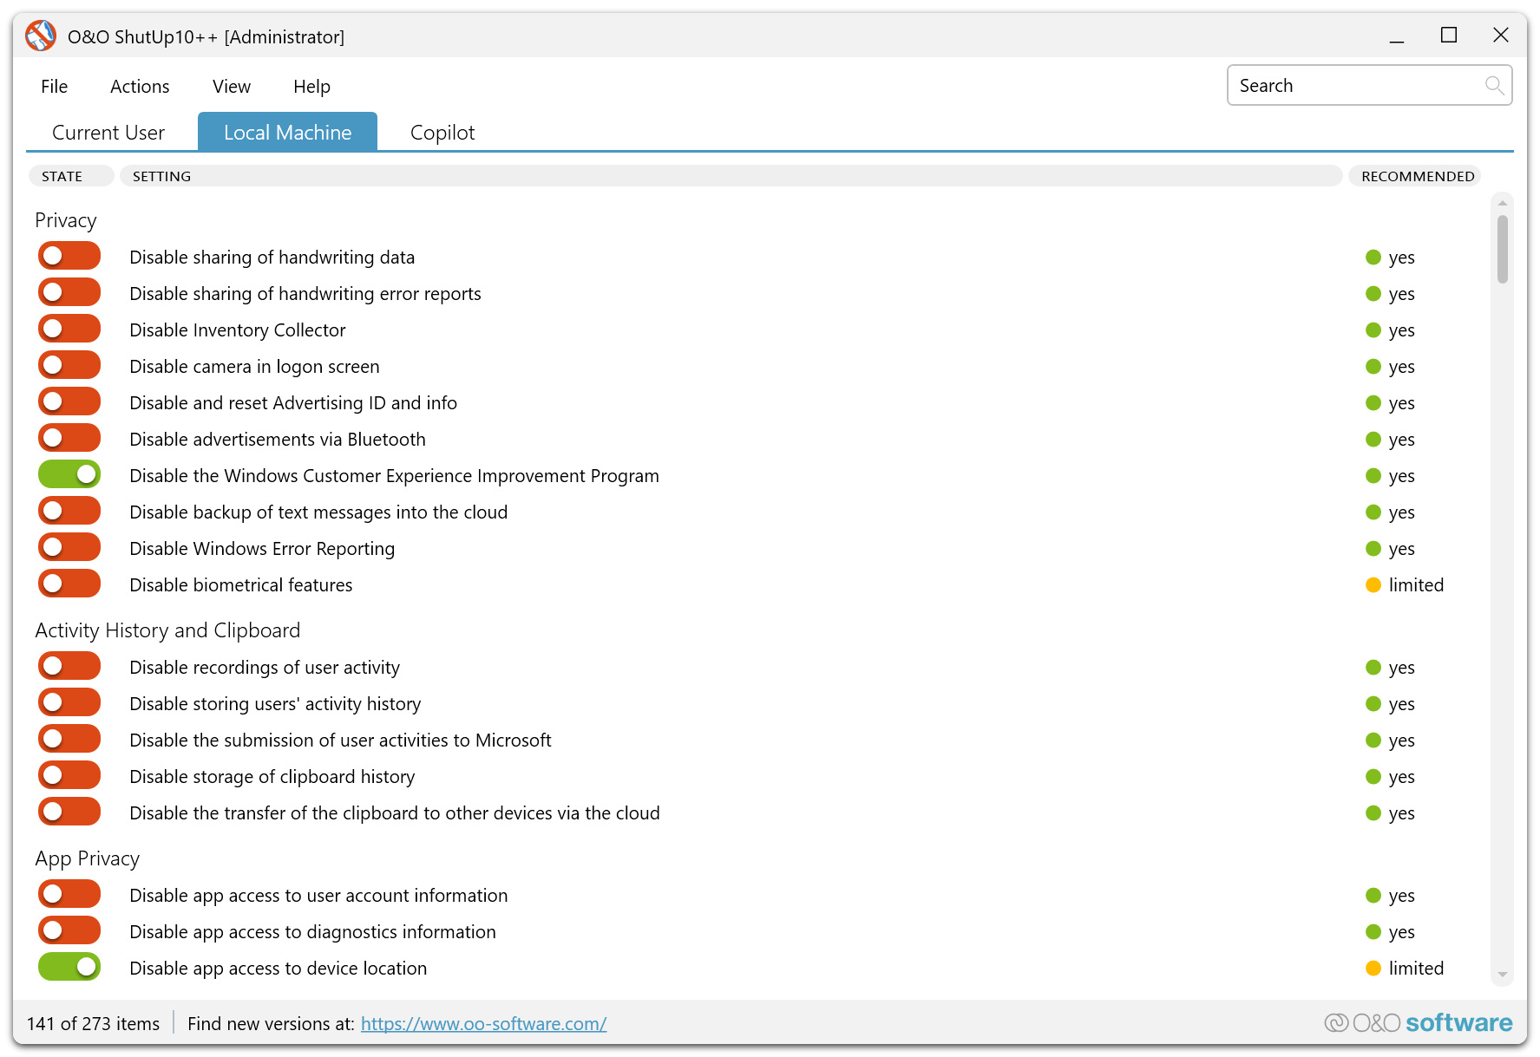Switch to the Current User tab
This screenshot has width=1540, height=1057.
click(108, 133)
